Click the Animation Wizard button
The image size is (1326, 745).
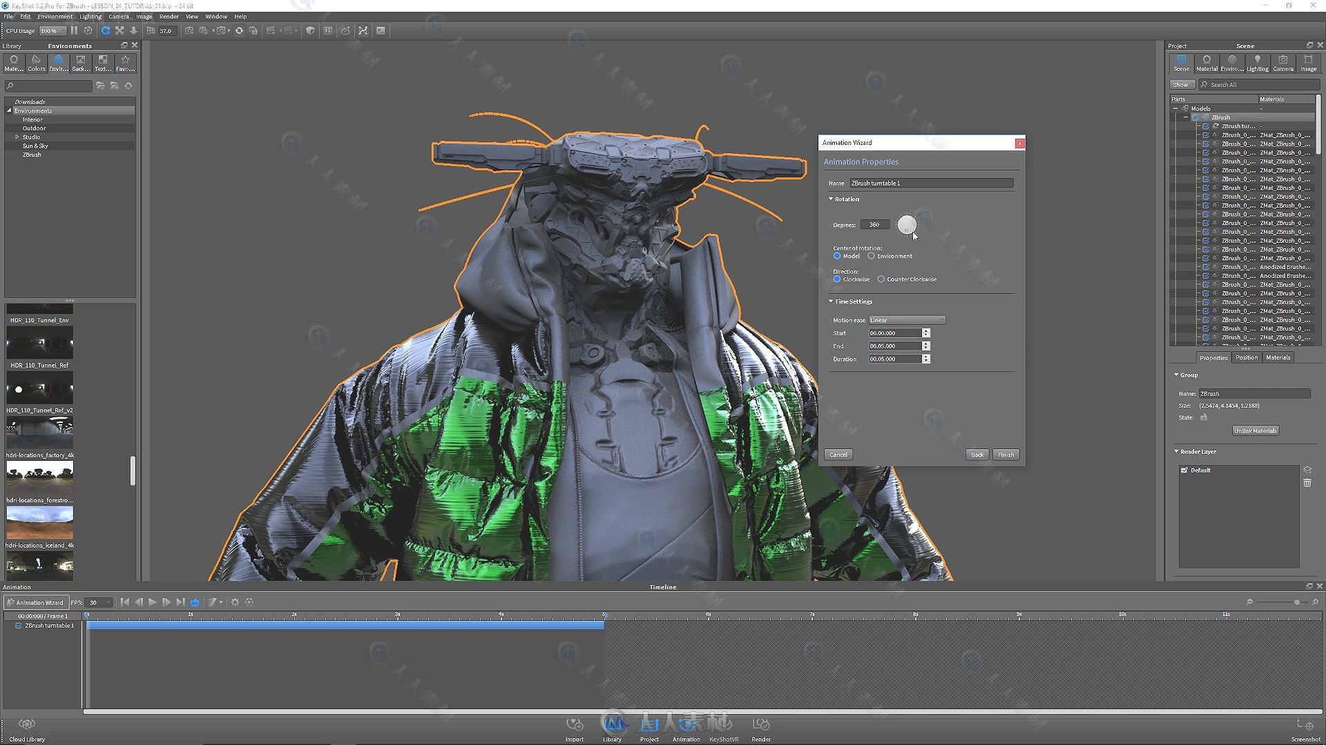click(36, 602)
